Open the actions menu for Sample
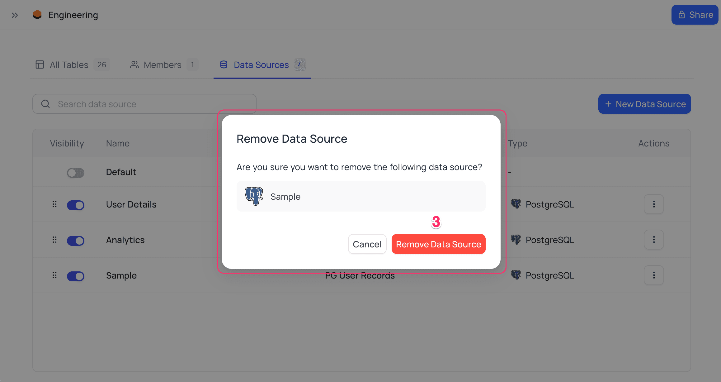 tap(654, 275)
